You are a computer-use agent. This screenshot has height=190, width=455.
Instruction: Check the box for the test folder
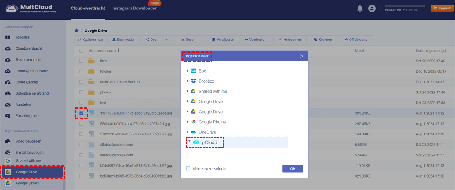tap(81, 103)
